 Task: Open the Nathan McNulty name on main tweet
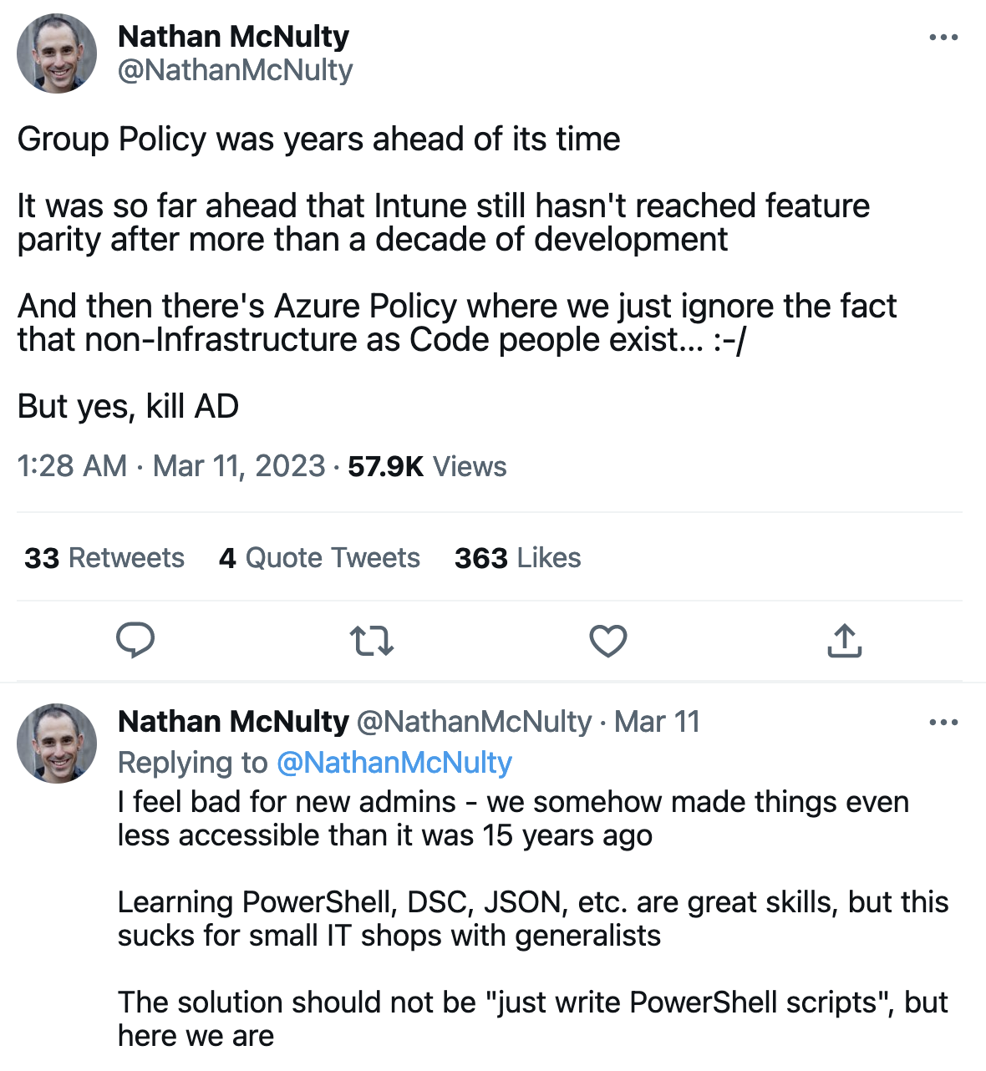coord(234,37)
